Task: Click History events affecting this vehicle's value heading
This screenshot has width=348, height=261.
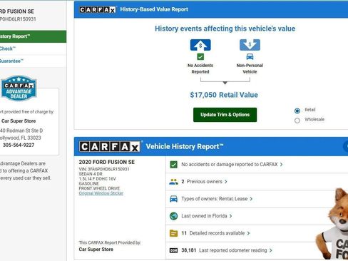Action: [225, 29]
